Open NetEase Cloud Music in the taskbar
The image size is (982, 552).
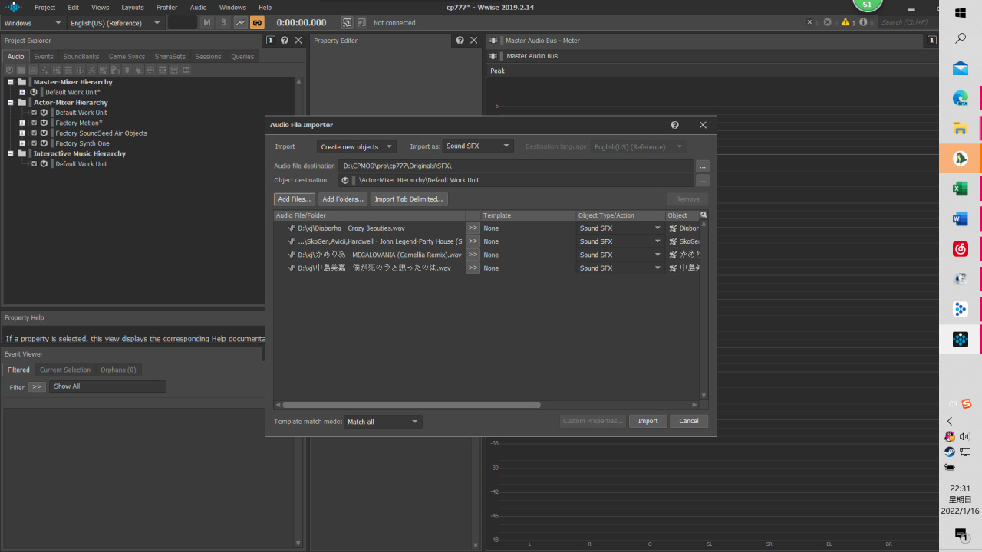coord(961,249)
